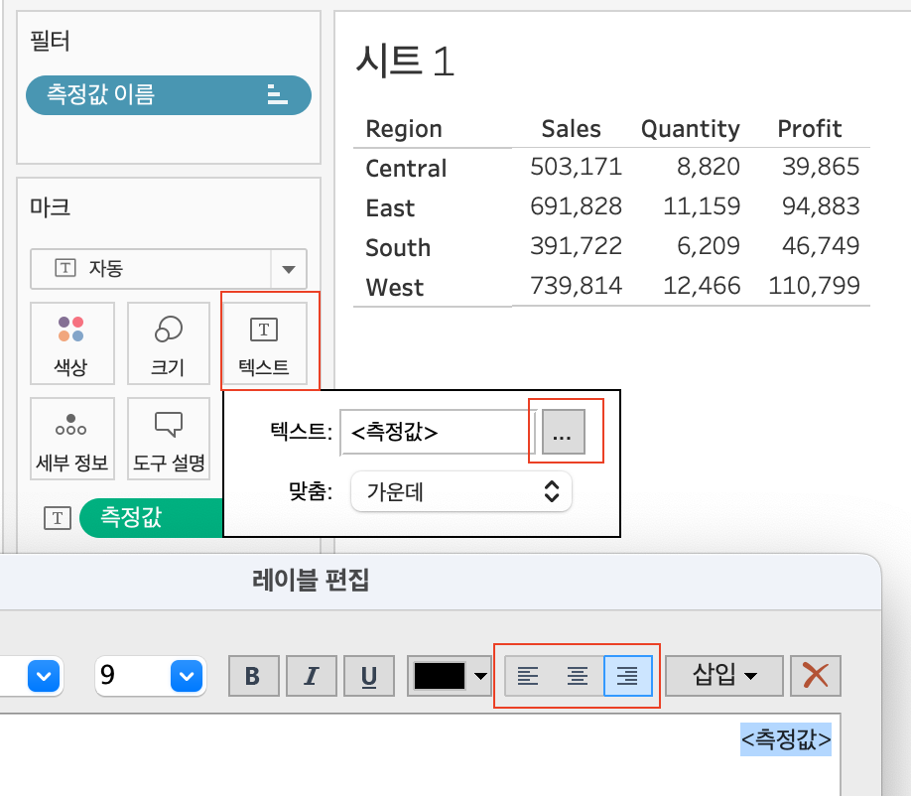Open the 도구 설명 (Tooltip) mark icon
Screen dimensions: 911x796
click(169, 438)
